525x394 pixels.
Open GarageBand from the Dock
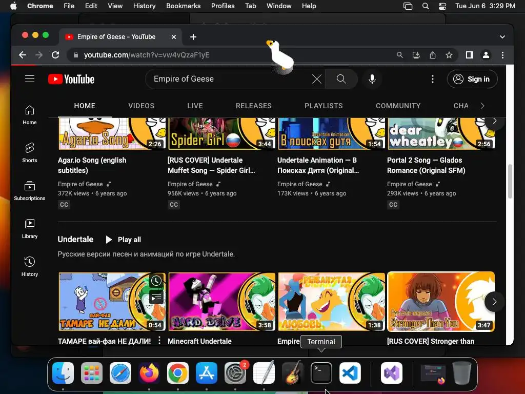(293, 372)
